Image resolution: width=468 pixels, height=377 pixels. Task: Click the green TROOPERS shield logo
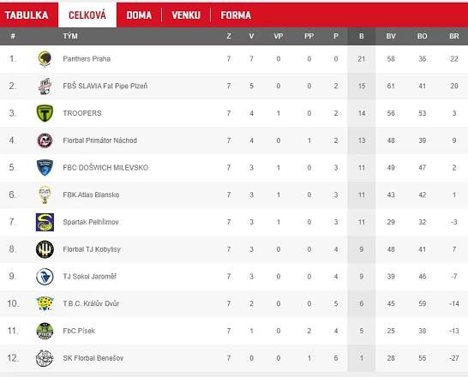(45, 113)
